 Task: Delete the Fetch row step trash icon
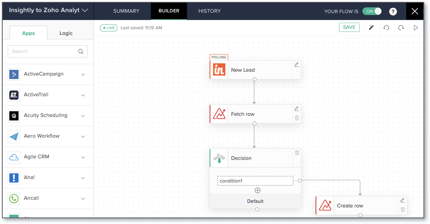[x=297, y=118]
